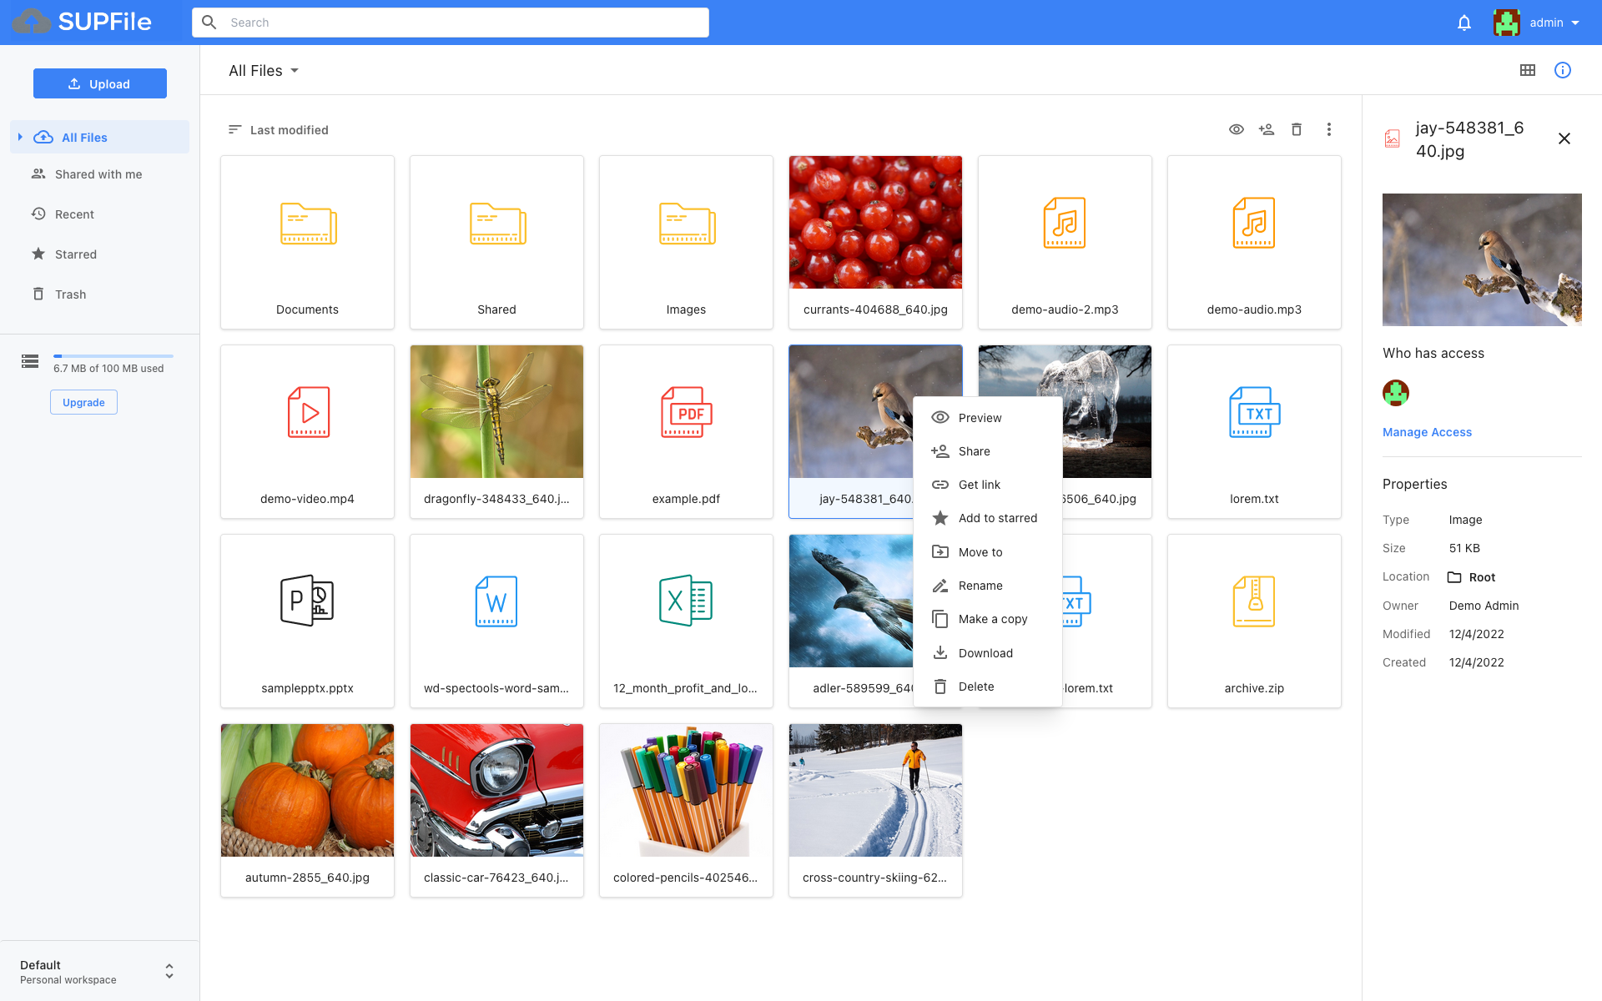1602x1001 pixels.
Task: Click the Upgrade button
Action: tap(83, 402)
